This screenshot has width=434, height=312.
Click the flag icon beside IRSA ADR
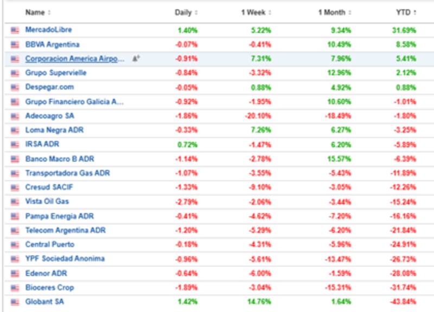tap(15, 145)
